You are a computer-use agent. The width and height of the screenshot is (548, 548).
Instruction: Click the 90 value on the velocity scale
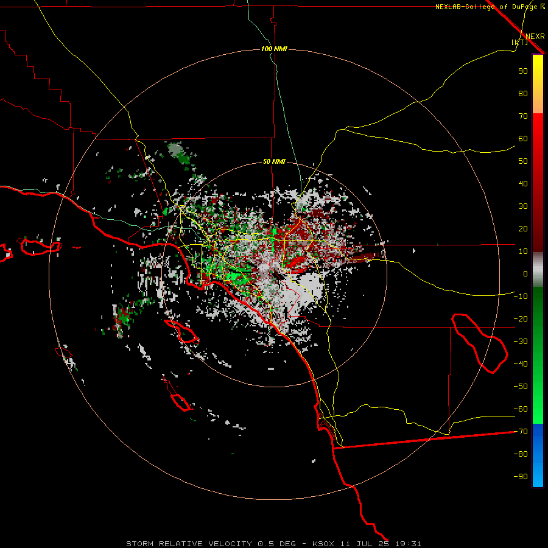(x=523, y=71)
